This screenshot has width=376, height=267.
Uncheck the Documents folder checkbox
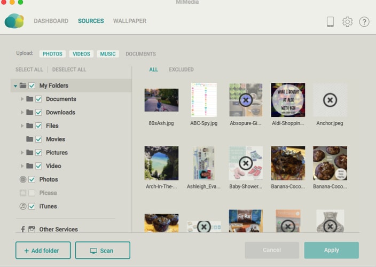(38, 99)
